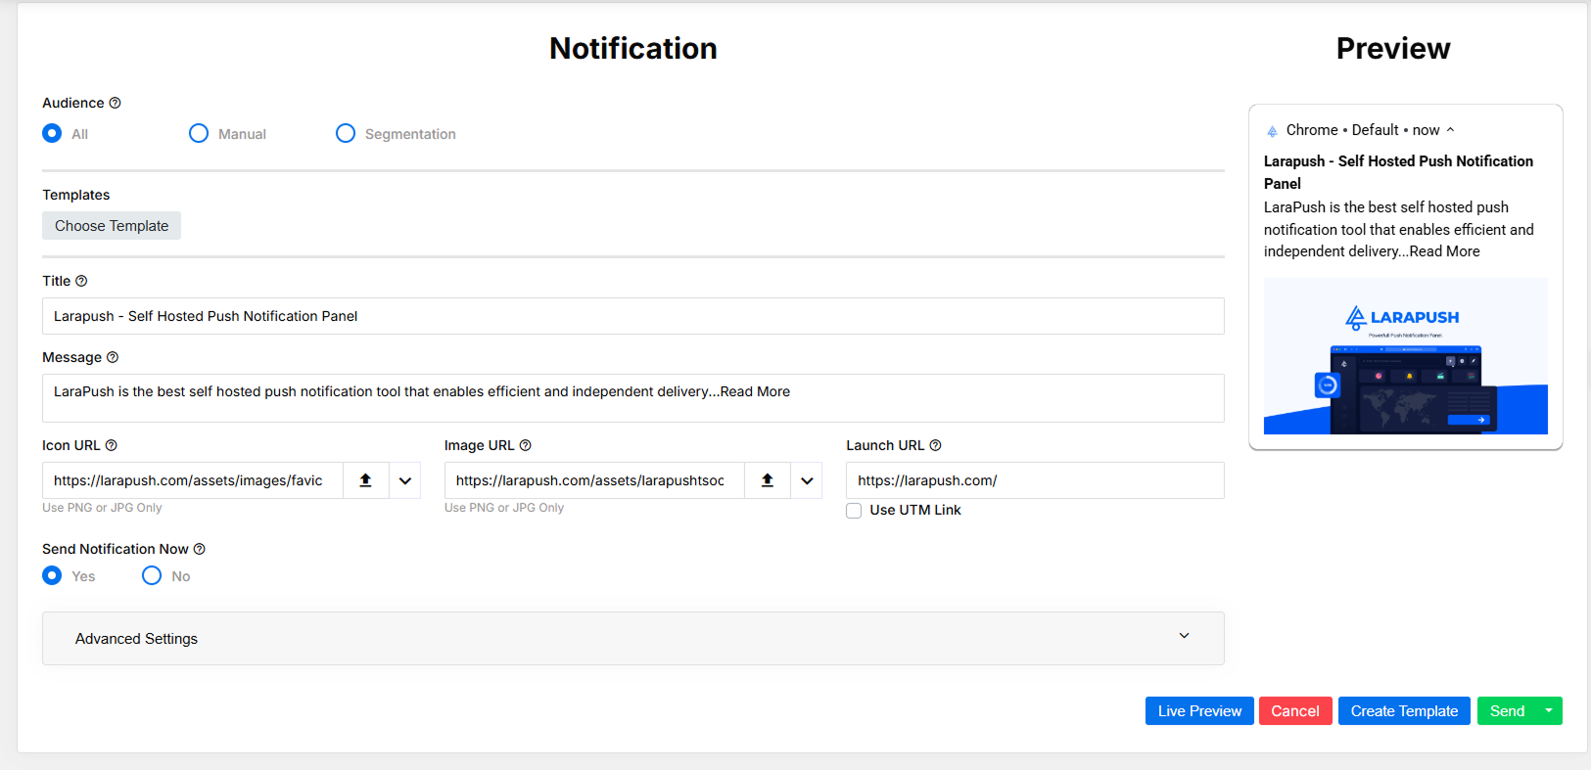Click the Live Preview button

(1199, 711)
